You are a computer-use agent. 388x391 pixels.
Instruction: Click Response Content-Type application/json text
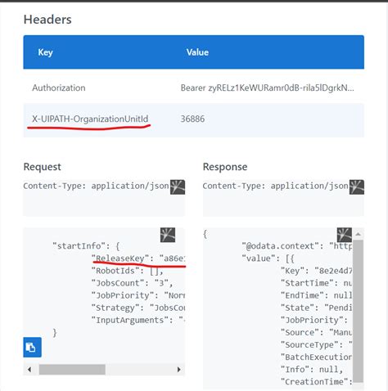275,186
